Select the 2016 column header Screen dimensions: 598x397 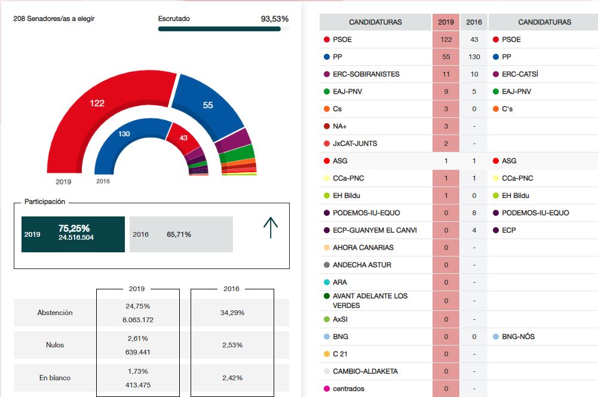[474, 22]
